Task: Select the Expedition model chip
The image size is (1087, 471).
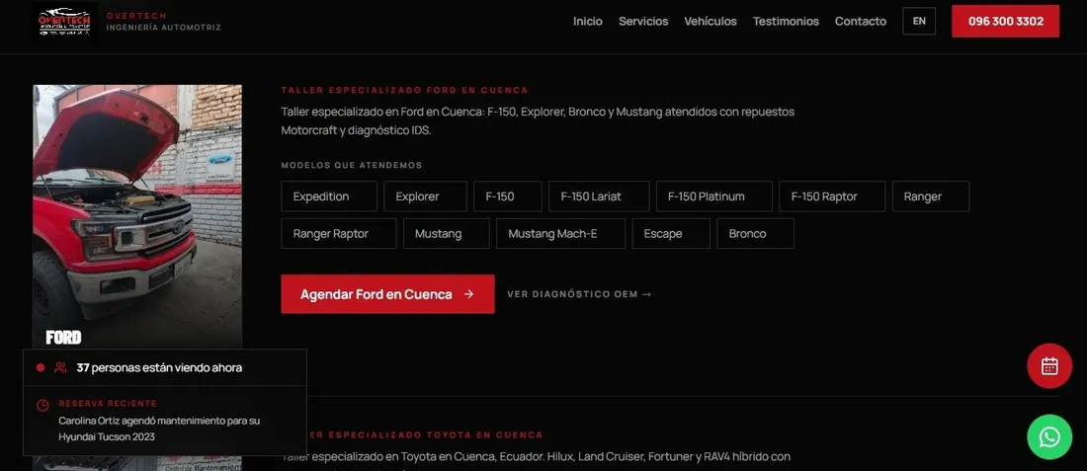Action: click(329, 196)
